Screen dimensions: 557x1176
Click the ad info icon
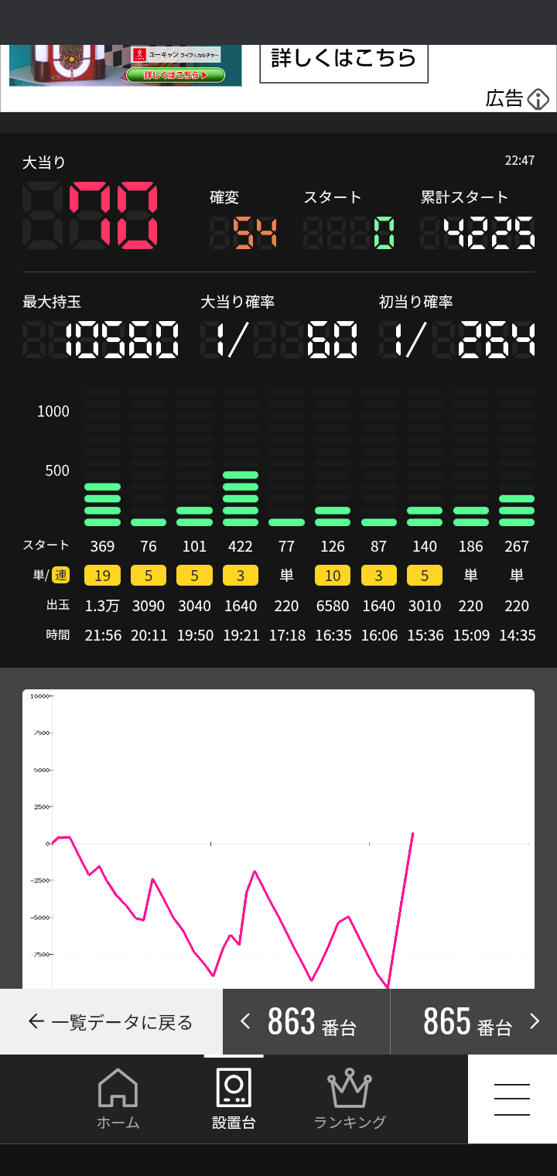pyautogui.click(x=538, y=99)
